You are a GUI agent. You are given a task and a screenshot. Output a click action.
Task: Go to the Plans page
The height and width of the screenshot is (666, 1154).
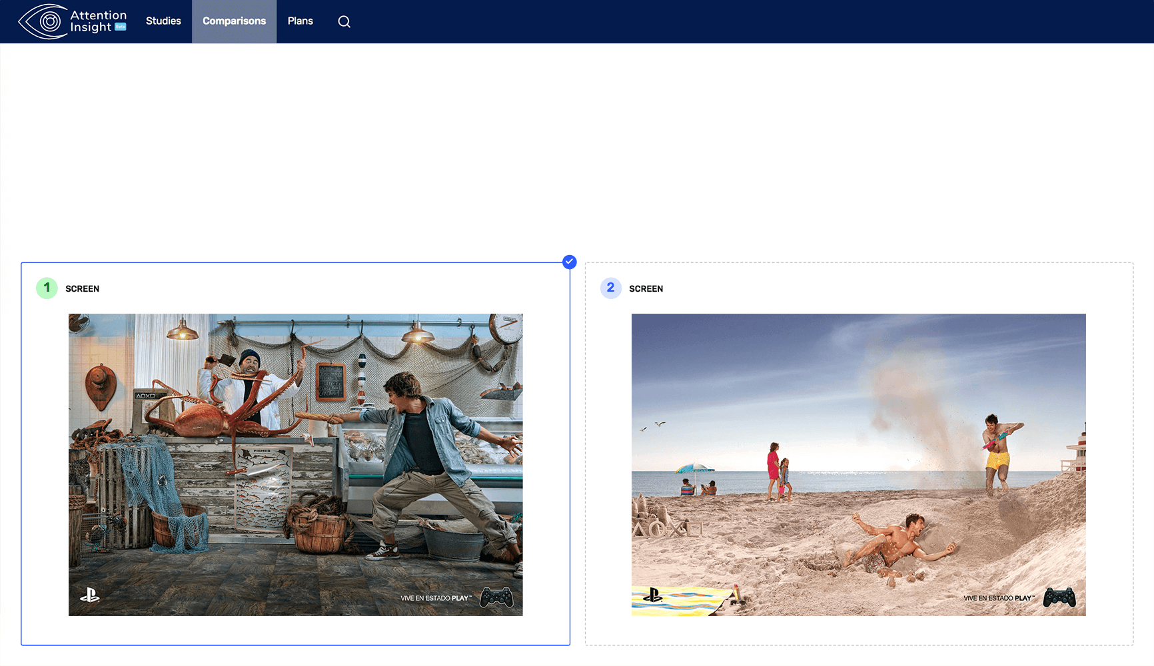coord(300,21)
